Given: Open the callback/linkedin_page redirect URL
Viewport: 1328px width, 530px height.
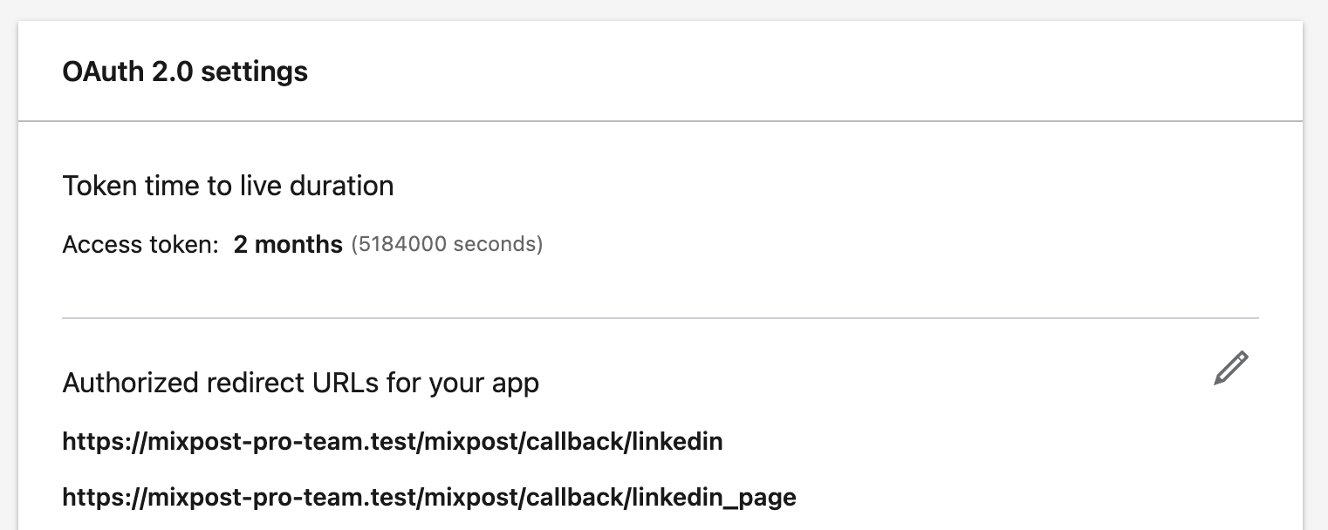Looking at the screenshot, I should tap(429, 498).
